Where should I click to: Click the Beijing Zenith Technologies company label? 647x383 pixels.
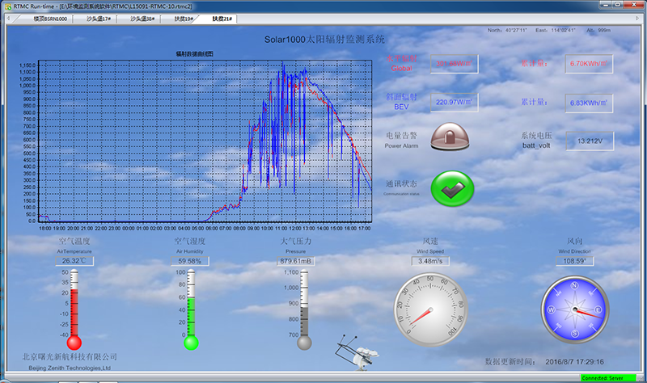tap(70, 368)
